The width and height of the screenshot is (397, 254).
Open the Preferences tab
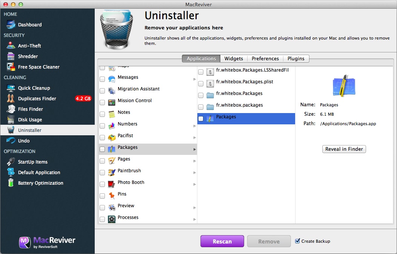click(x=265, y=58)
